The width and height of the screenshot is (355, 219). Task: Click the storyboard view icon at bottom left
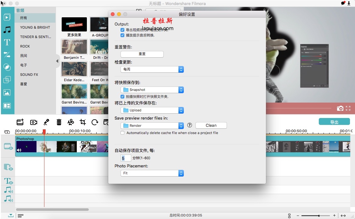[20, 216]
